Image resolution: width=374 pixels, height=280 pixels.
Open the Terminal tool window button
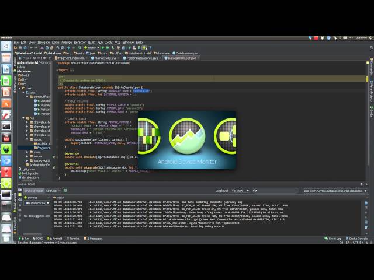[72, 239]
